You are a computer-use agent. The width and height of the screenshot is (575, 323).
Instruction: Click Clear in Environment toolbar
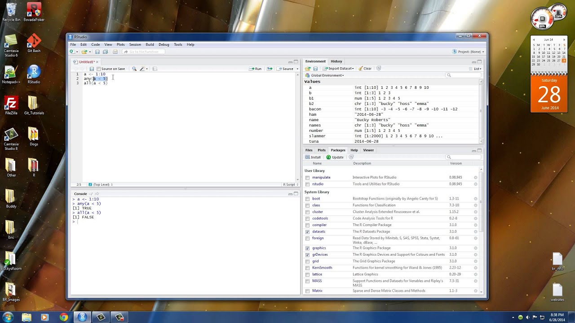(x=365, y=69)
